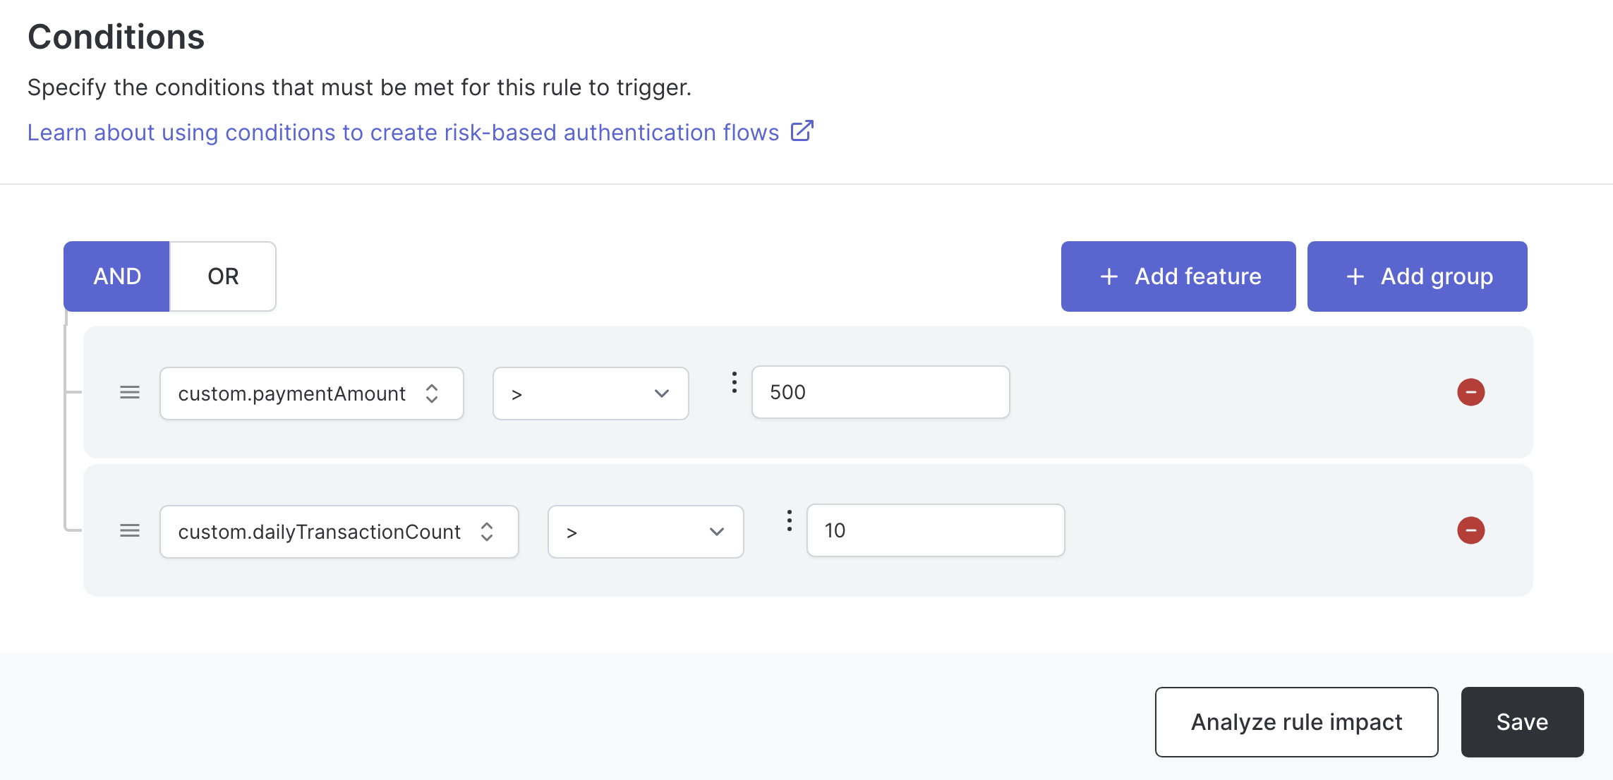Screen dimensions: 1613x780
Task: Add a new feature condition
Action: coord(1178,276)
